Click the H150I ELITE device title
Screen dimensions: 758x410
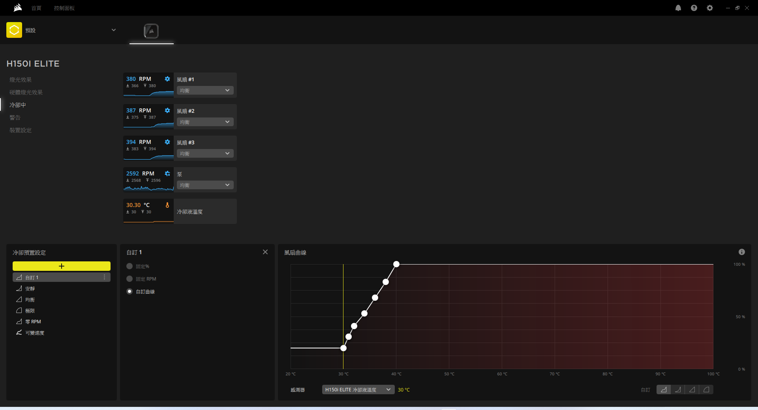(x=33, y=63)
